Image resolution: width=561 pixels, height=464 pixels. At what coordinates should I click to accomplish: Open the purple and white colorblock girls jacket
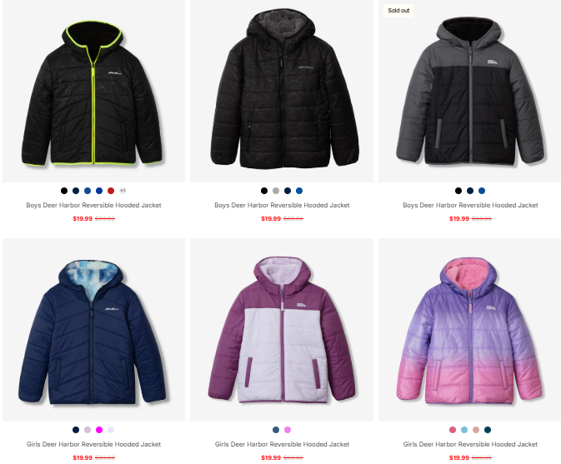(x=282, y=330)
